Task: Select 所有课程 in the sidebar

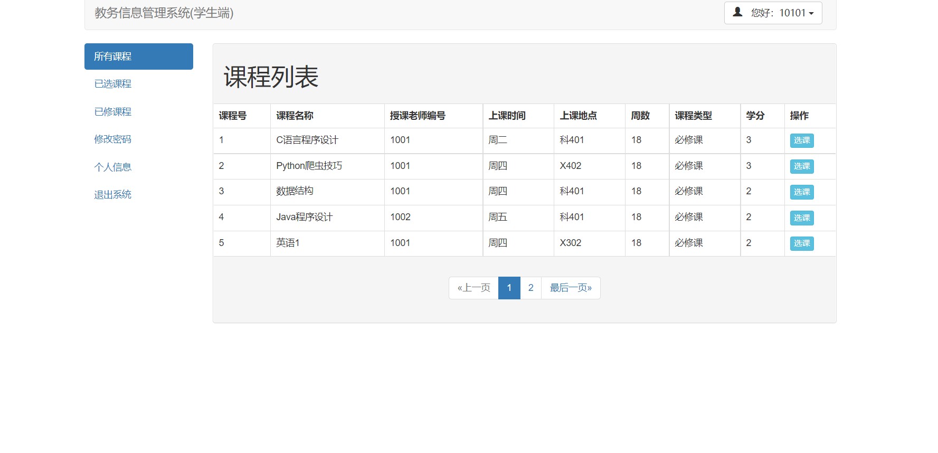Action: pyautogui.click(x=139, y=56)
